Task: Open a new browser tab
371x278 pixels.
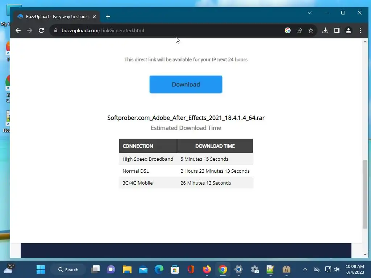Action: [x=108, y=17]
